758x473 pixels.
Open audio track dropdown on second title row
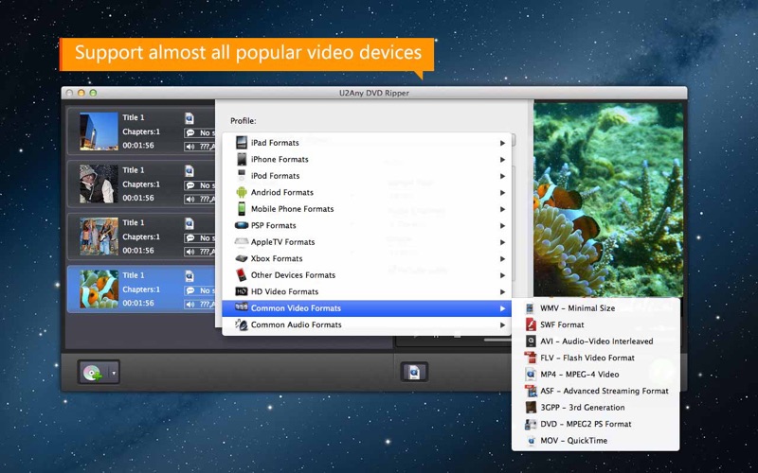[x=200, y=199]
